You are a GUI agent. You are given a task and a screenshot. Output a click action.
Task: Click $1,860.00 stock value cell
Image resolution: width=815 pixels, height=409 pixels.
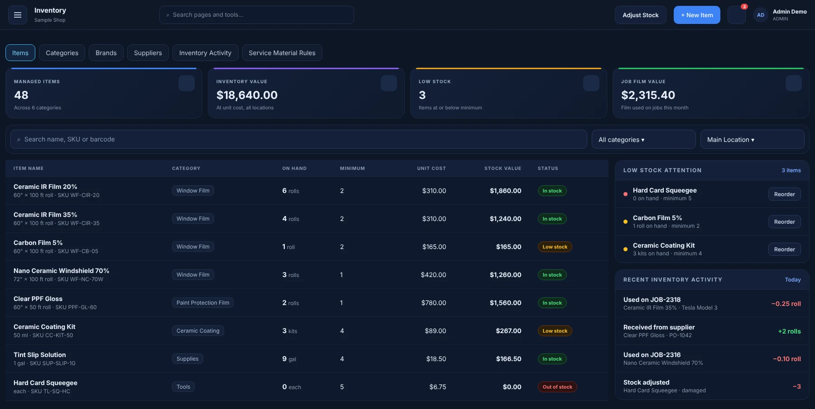[x=505, y=191]
